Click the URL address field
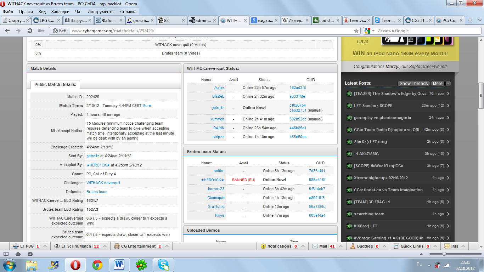Screen dimensions: 484x272 click(x=209, y=31)
